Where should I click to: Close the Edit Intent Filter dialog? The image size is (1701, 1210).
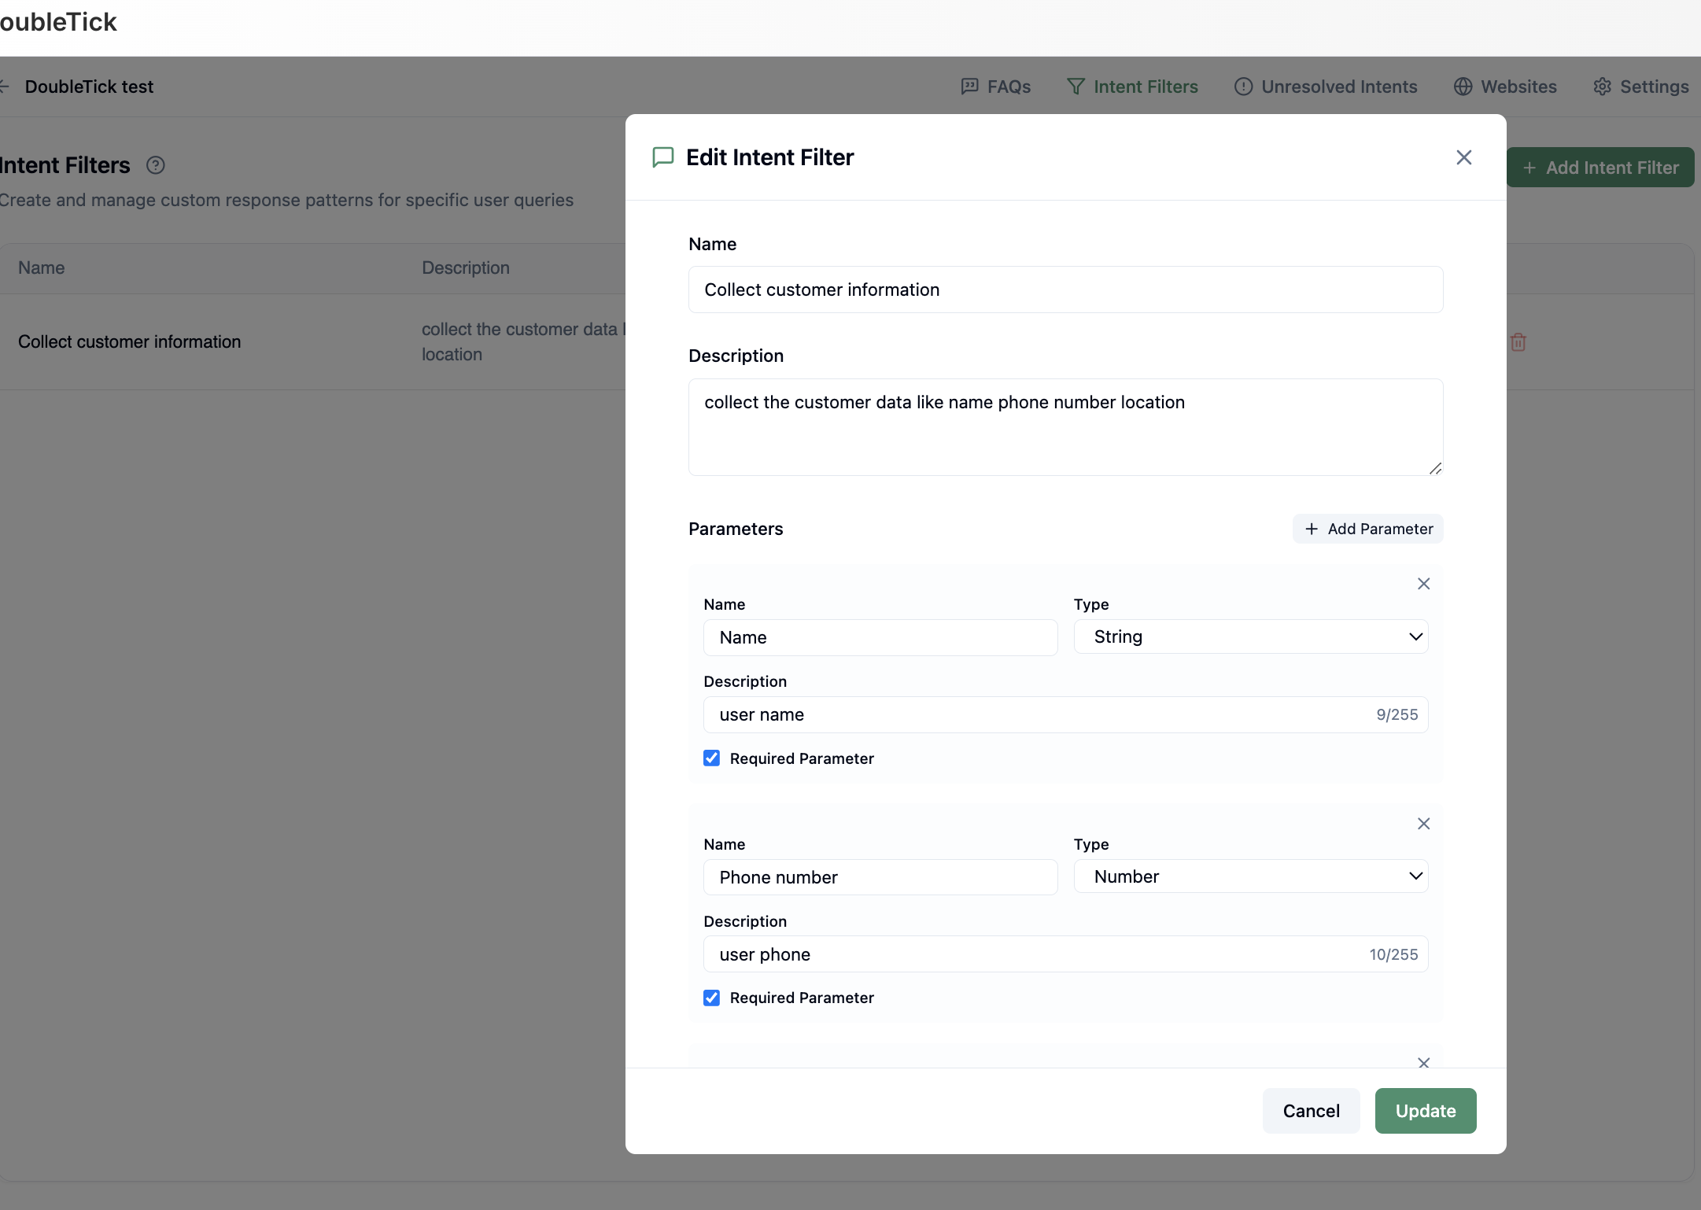(1463, 157)
